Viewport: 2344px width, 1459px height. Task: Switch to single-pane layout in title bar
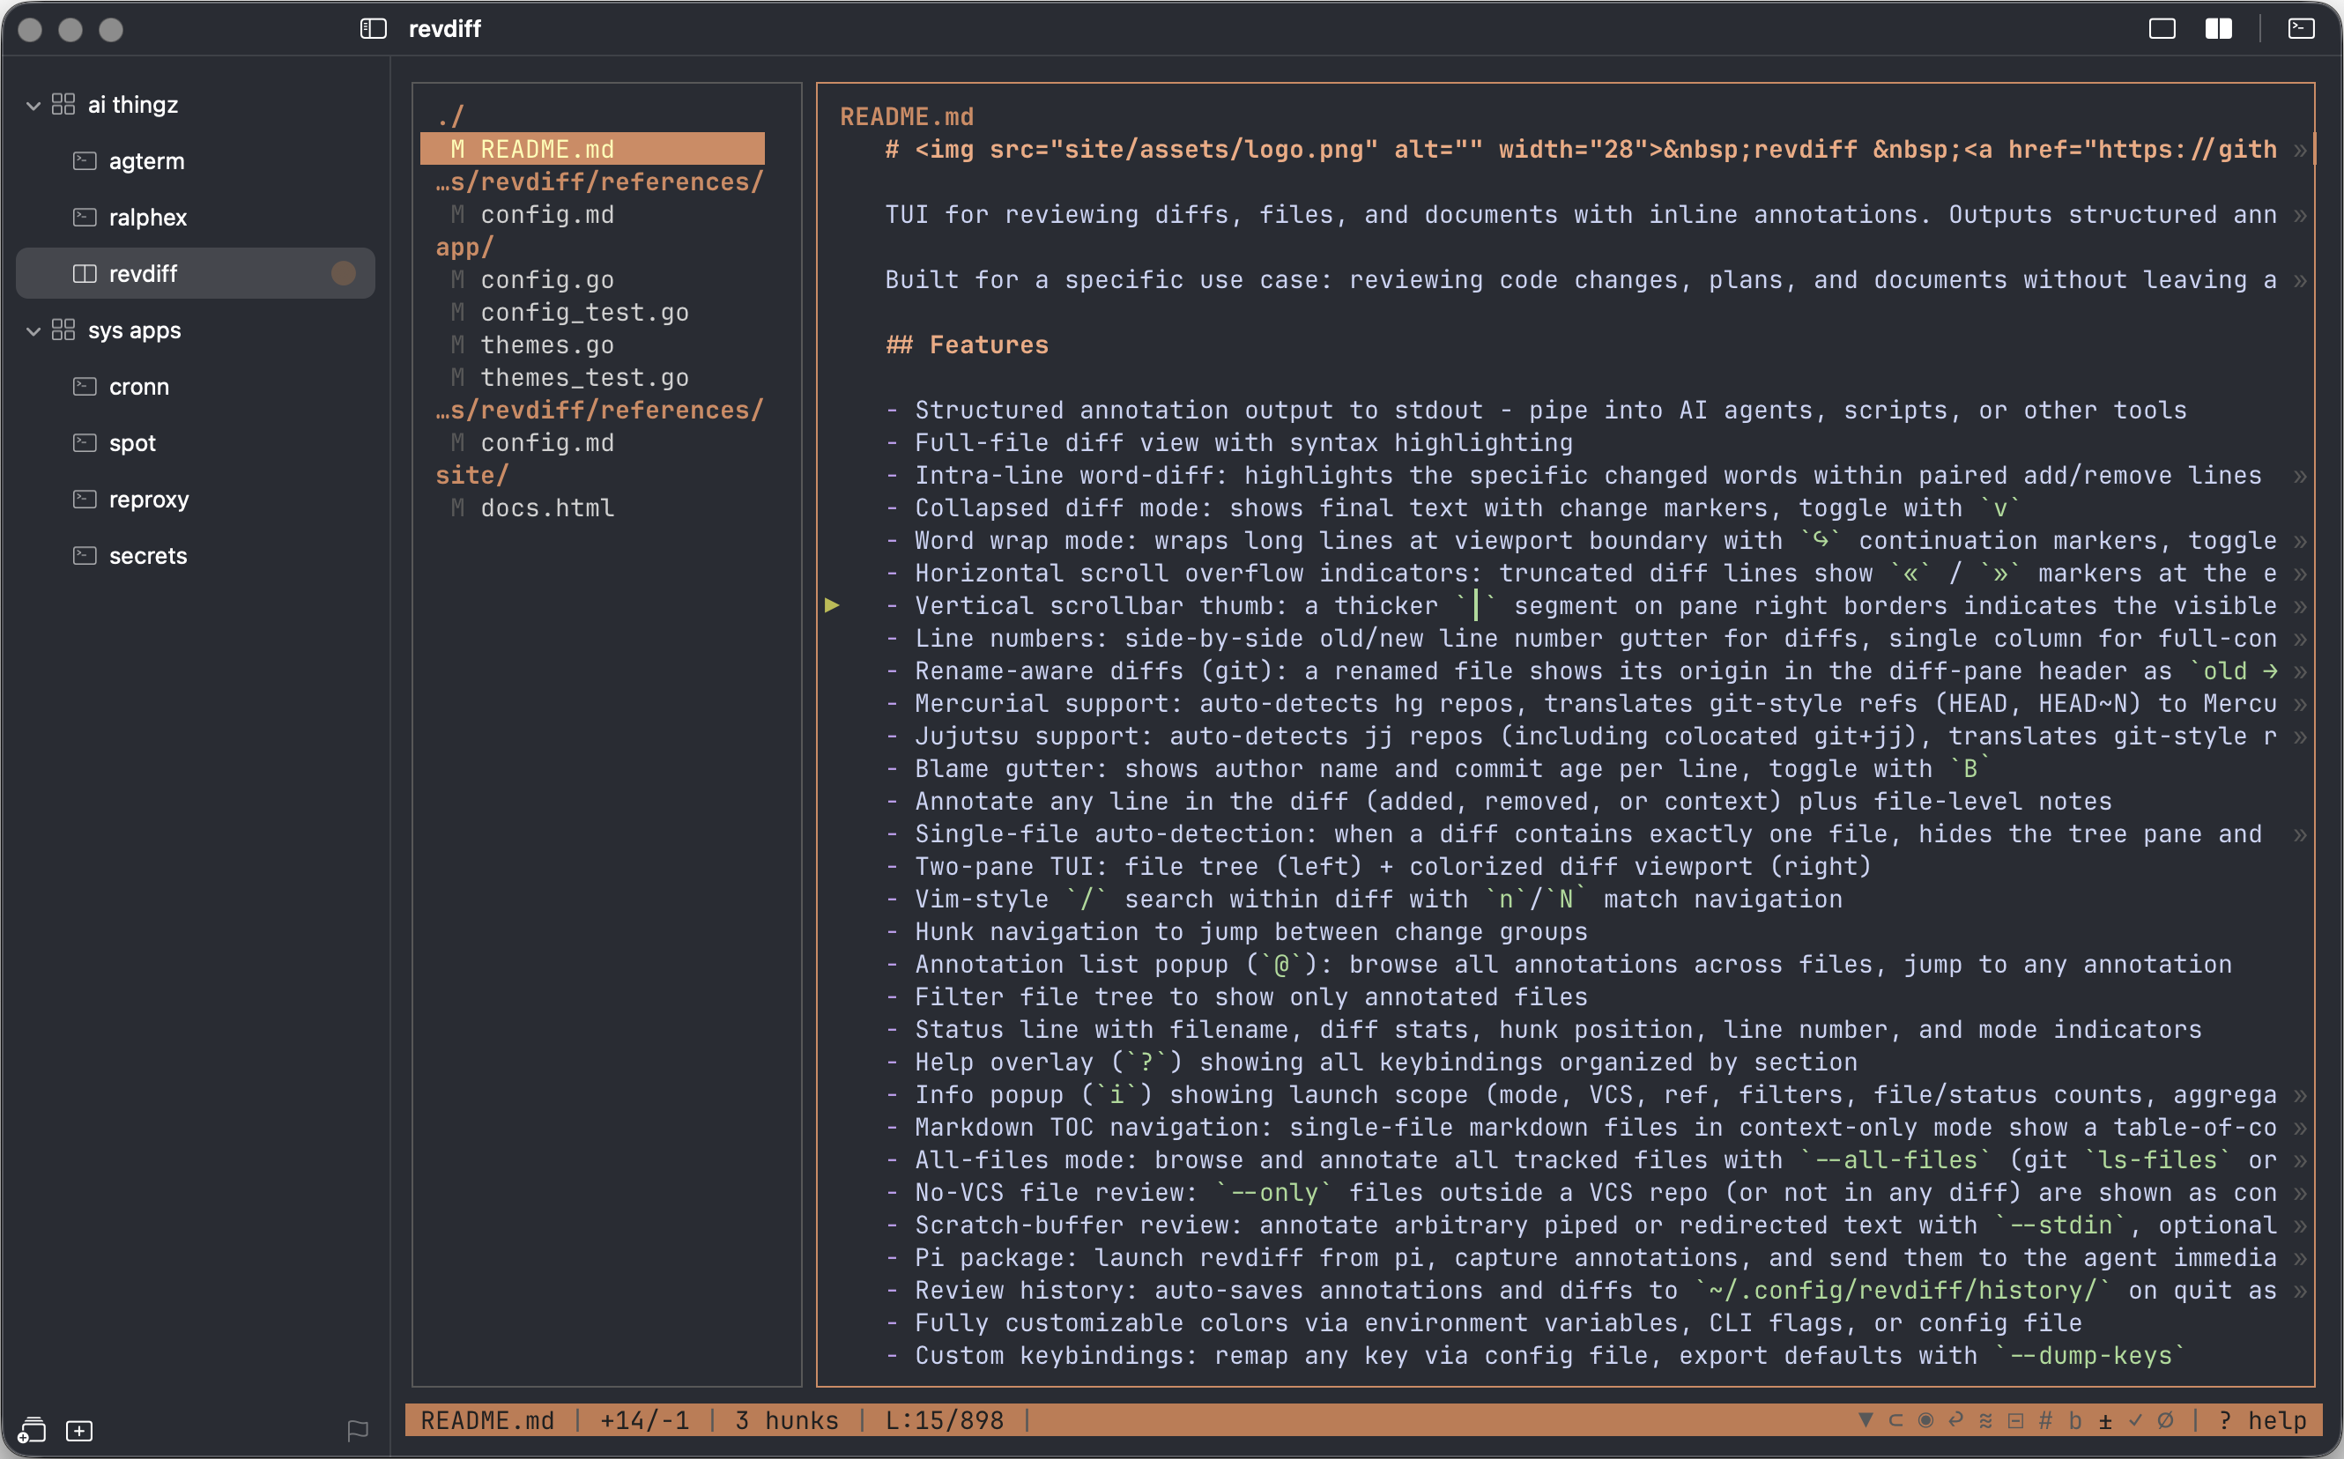click(x=2162, y=29)
